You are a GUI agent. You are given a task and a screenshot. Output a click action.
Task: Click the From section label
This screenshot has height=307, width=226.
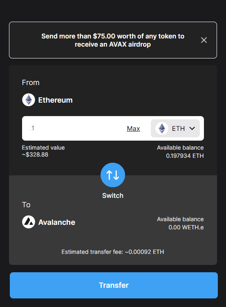click(x=31, y=83)
